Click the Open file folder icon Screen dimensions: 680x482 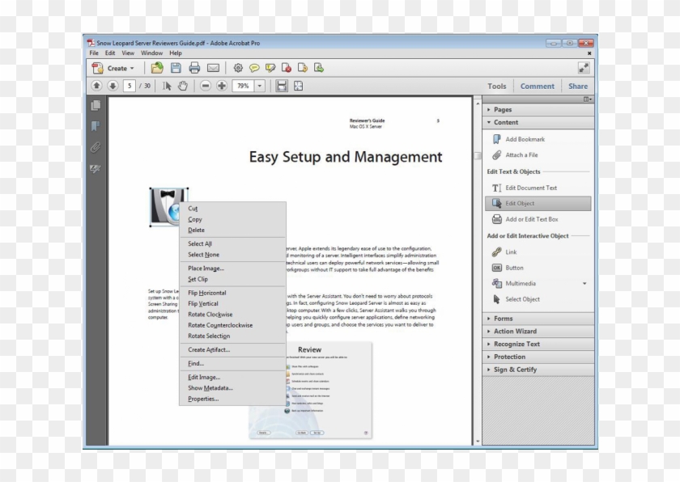click(157, 68)
